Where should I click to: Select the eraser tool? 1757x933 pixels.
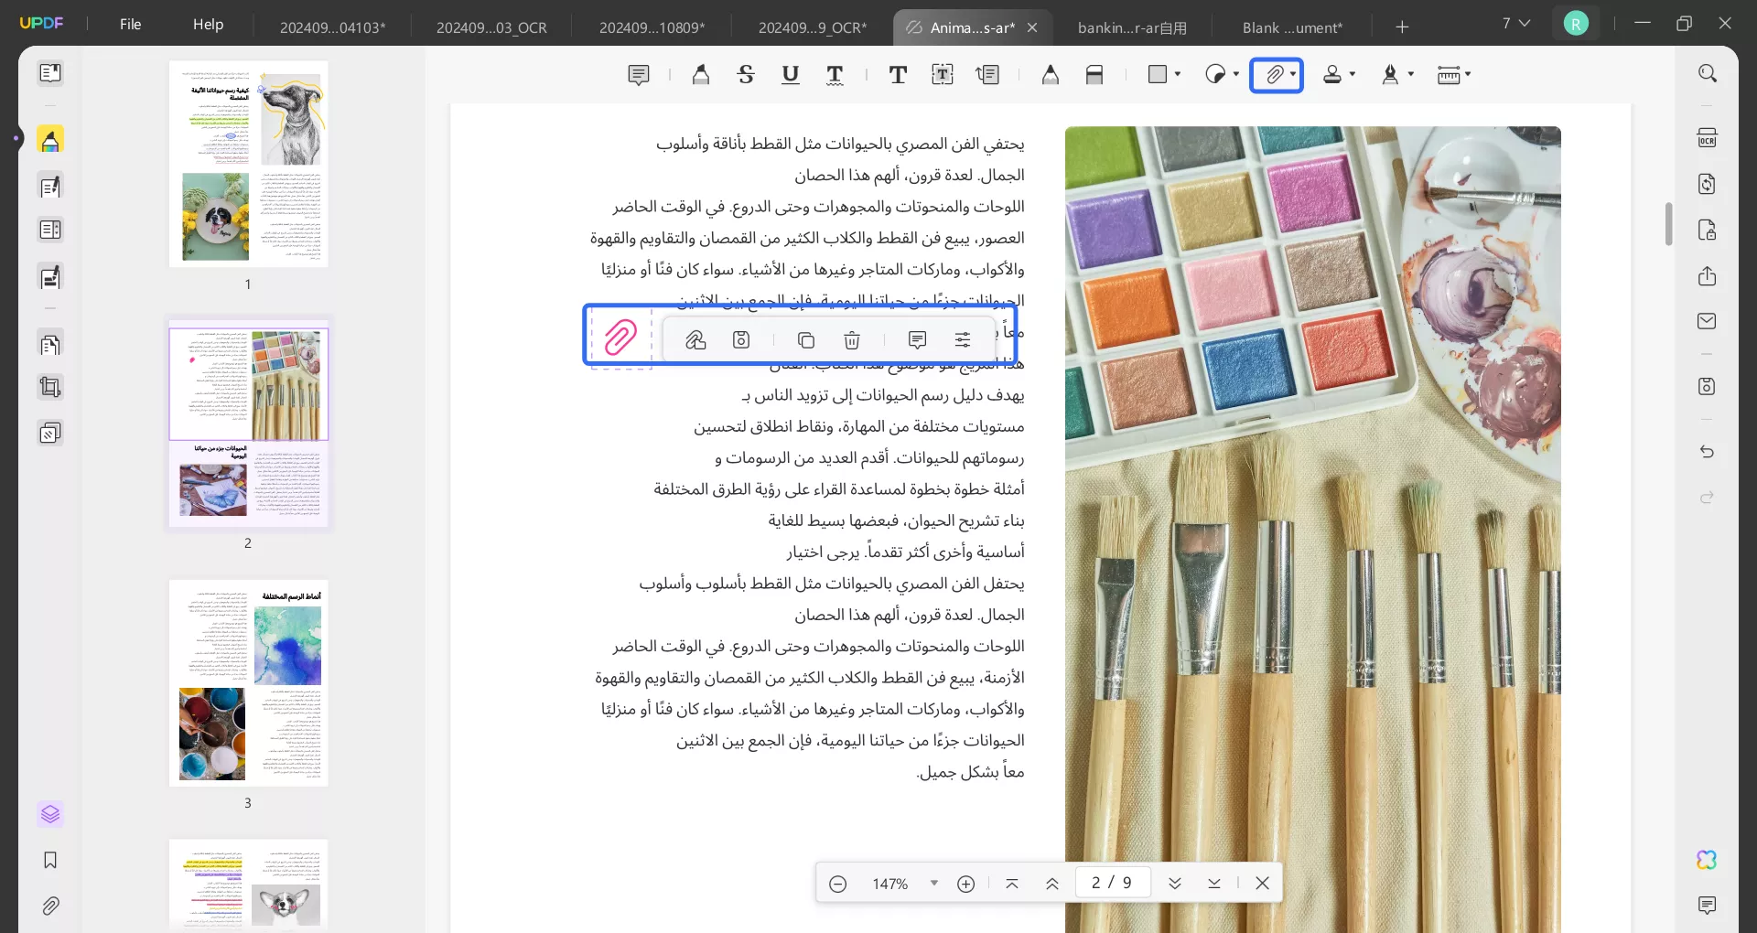coord(1094,75)
